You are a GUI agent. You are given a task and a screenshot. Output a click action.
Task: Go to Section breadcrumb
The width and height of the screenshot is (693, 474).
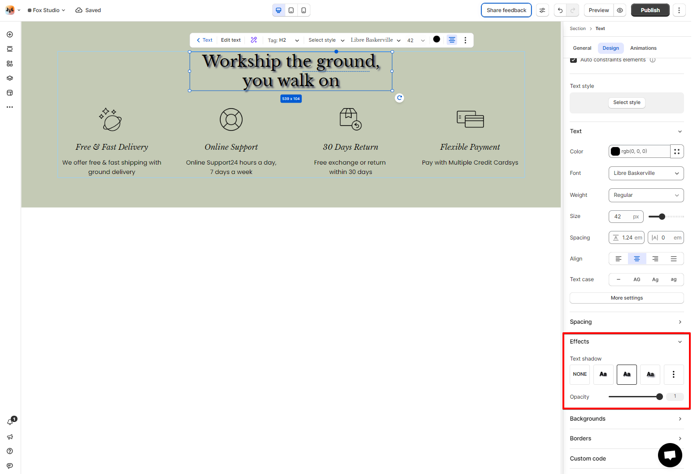point(577,29)
